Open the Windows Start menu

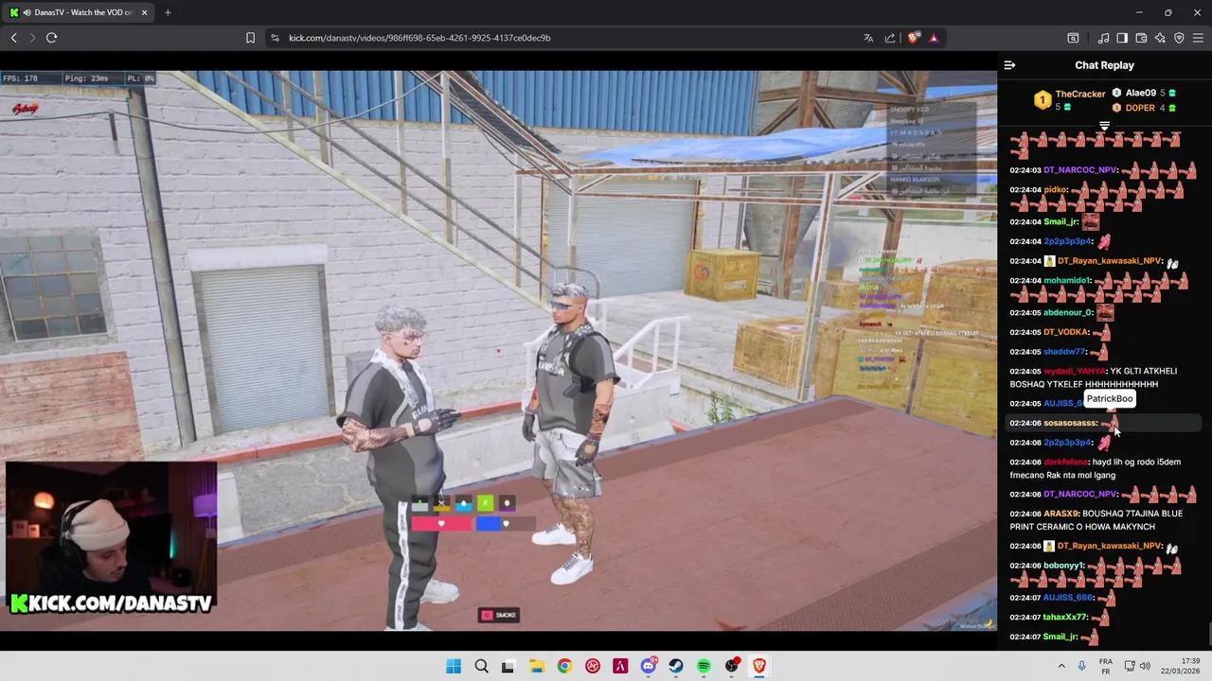(x=454, y=666)
